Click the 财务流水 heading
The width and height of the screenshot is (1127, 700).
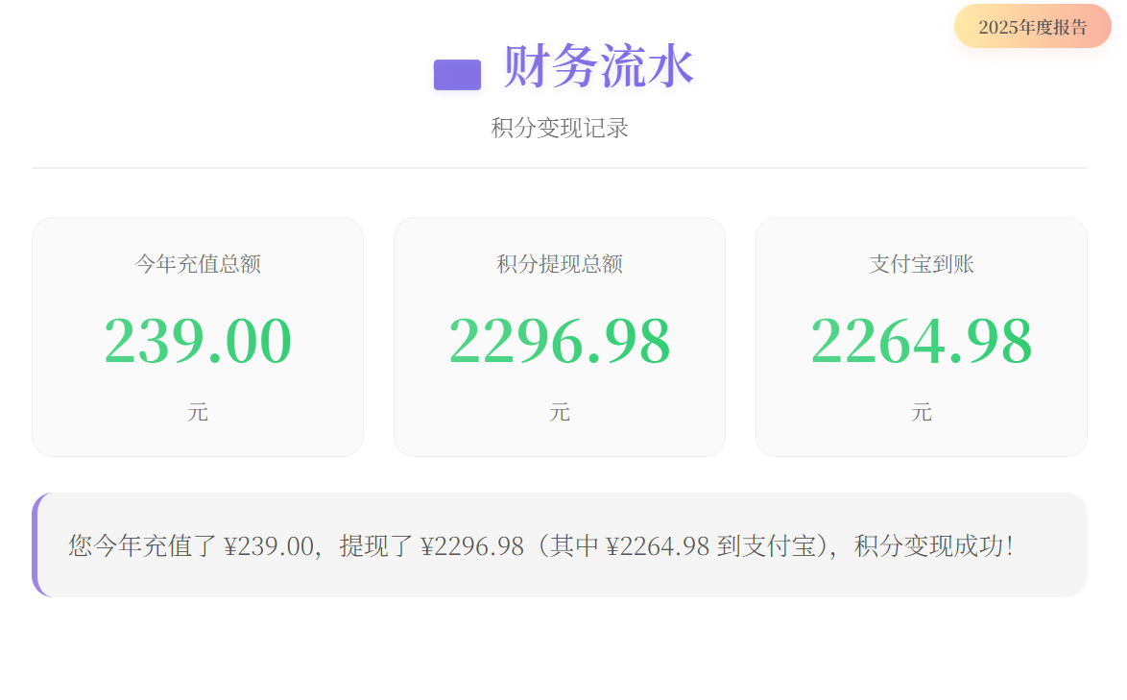coord(597,68)
